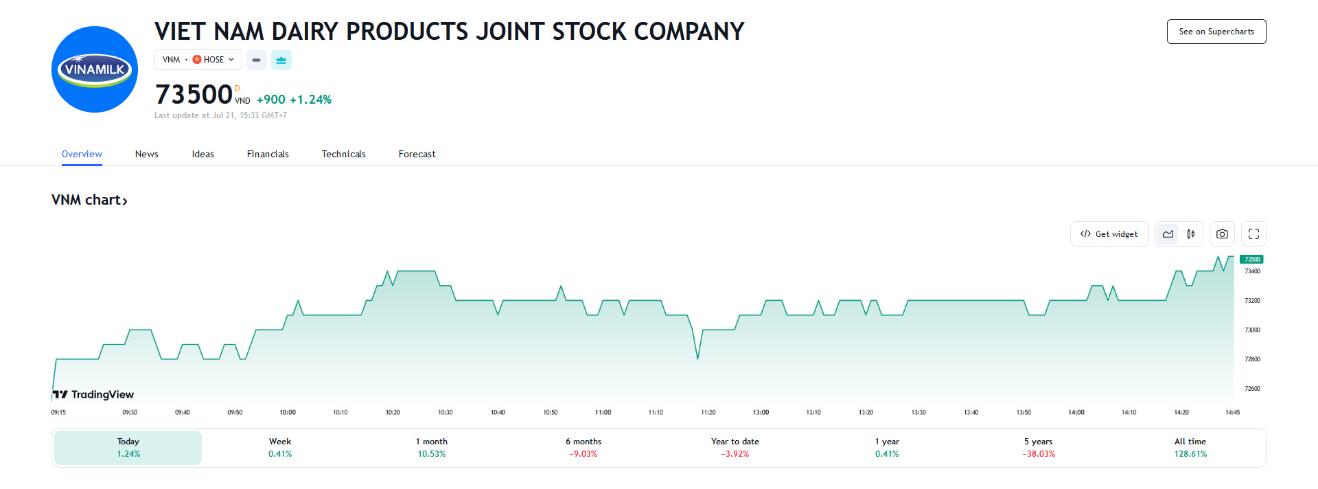Open the chart in fullscreen mode
The image size is (1318, 489).
click(x=1253, y=234)
